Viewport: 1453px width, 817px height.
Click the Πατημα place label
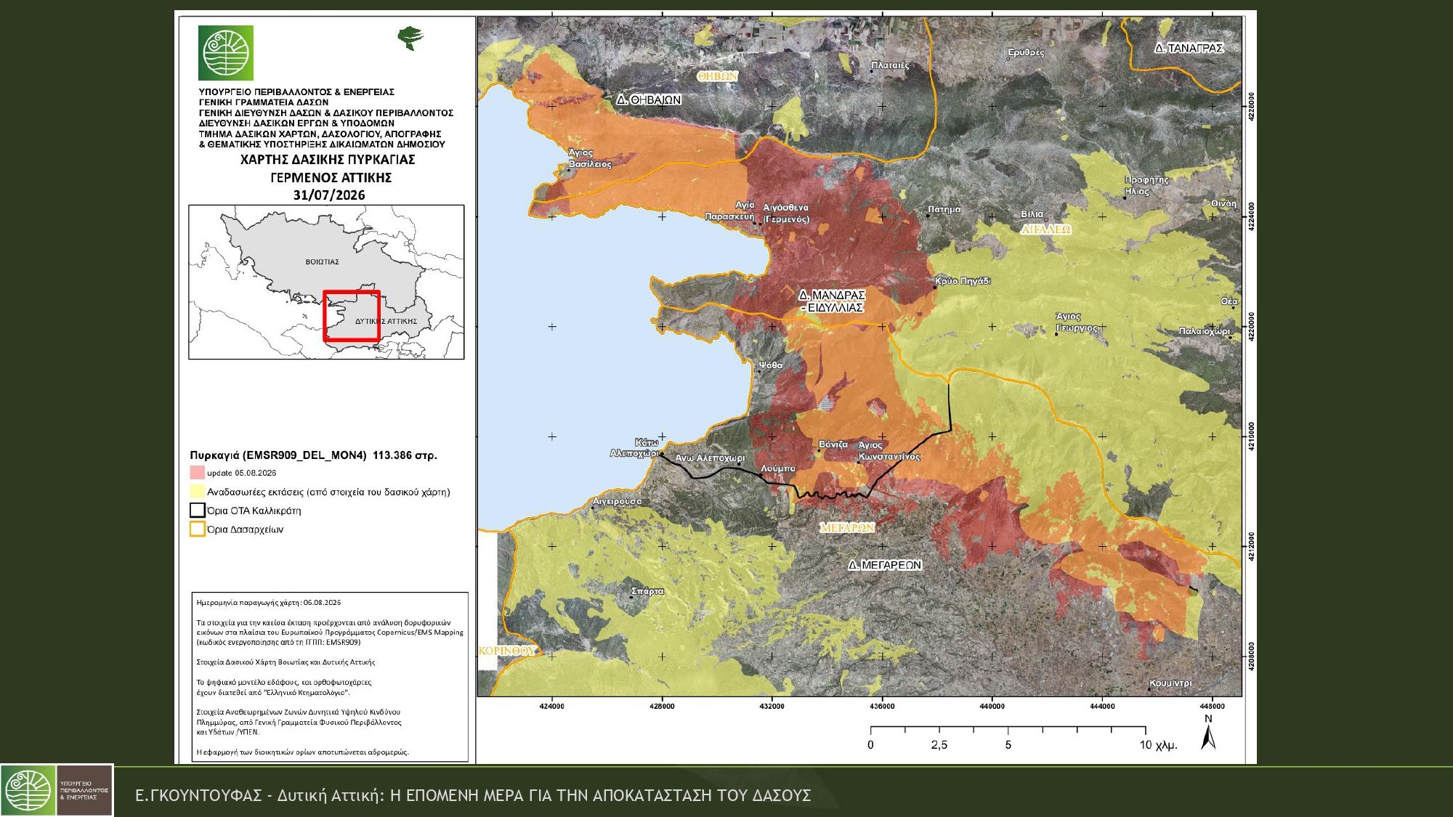point(944,209)
